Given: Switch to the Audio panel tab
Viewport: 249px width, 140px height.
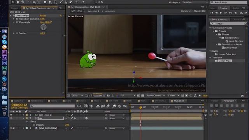Looking at the screenshot, I should pos(235,8).
